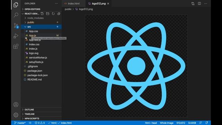Click the html > head status bar item
222x125 pixels.
151,123
